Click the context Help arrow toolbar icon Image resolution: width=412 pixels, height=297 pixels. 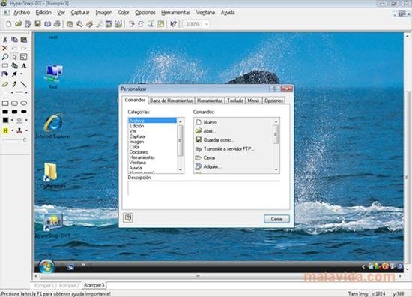(173, 24)
